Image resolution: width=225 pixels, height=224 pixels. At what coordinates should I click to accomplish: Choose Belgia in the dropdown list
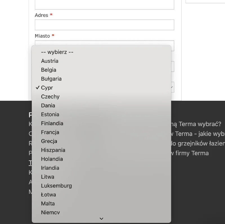click(x=49, y=70)
